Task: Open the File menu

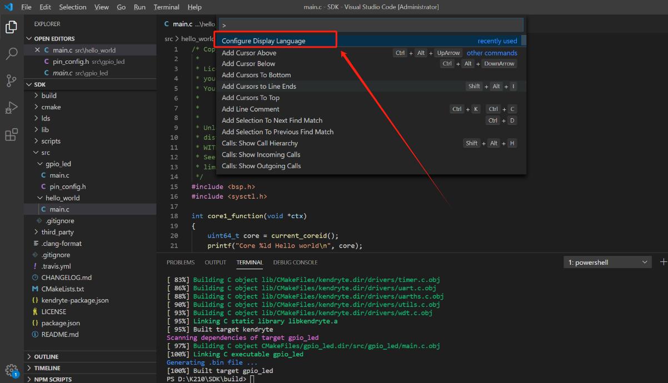Action: pos(26,7)
